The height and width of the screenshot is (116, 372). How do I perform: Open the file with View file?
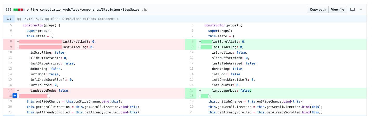point(338,10)
